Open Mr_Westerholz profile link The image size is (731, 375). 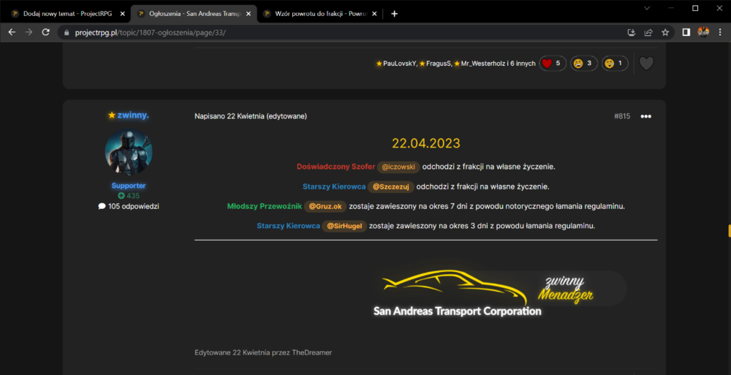pos(482,64)
